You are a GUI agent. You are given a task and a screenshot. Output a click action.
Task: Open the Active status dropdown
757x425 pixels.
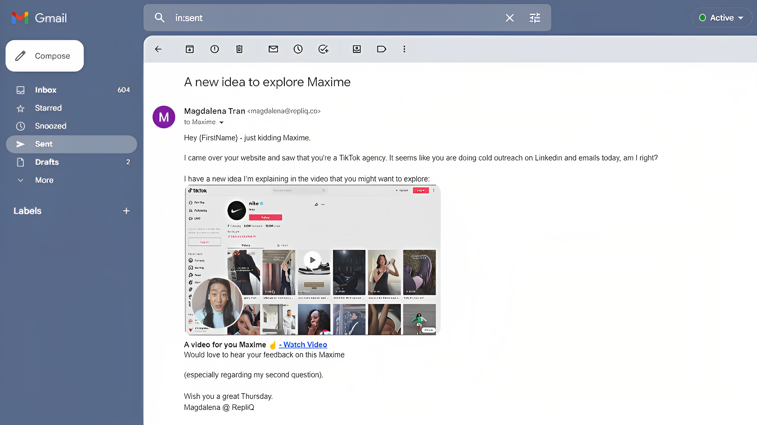pyautogui.click(x=721, y=18)
